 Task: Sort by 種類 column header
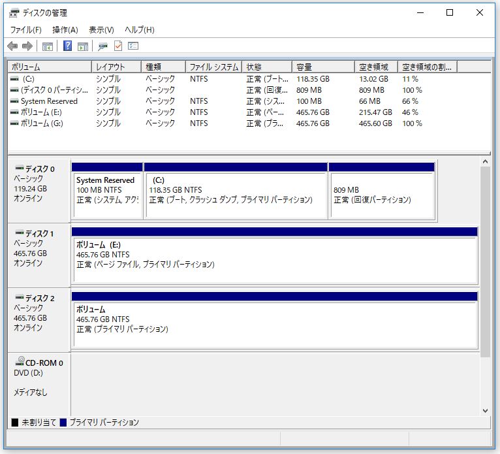pos(163,67)
